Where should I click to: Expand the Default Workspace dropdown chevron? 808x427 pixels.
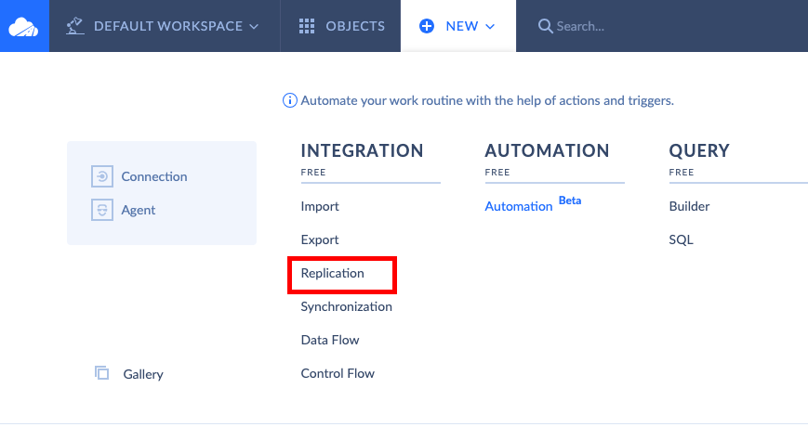click(x=254, y=27)
